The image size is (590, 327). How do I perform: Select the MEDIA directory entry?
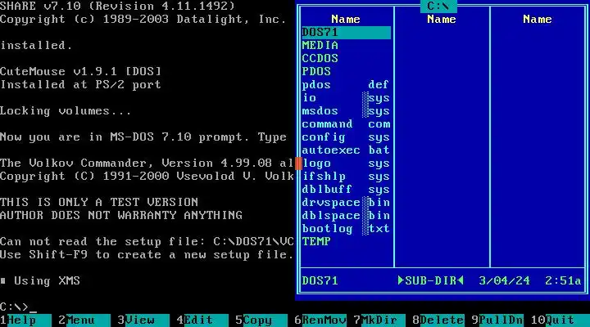pyautogui.click(x=346, y=46)
